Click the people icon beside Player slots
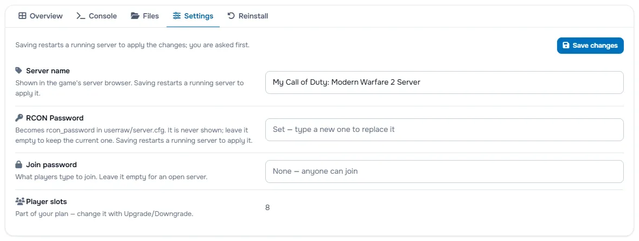 (x=20, y=201)
